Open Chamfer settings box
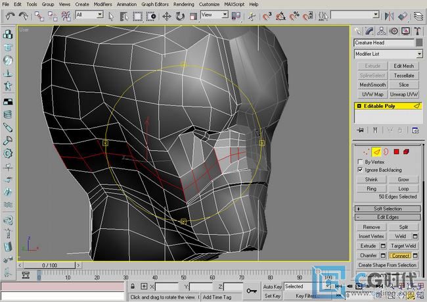427x302 pixels. tap(383, 256)
